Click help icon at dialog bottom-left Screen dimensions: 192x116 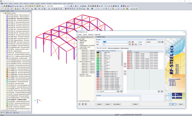pyautogui.click(x=79, y=104)
